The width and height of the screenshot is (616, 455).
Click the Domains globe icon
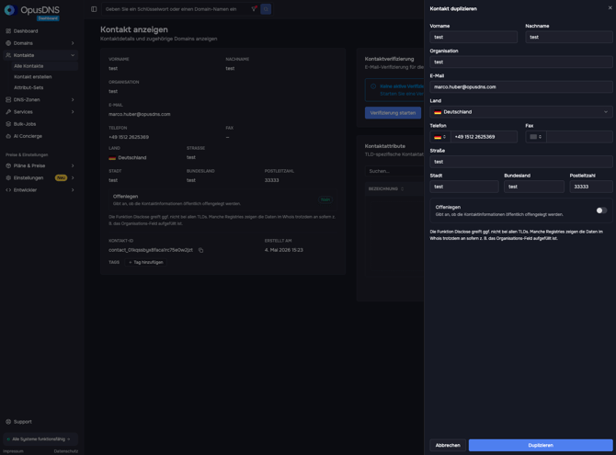coord(8,43)
